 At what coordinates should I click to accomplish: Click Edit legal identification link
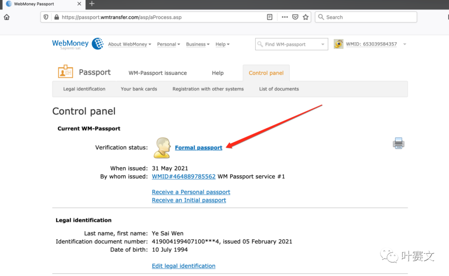tap(183, 266)
